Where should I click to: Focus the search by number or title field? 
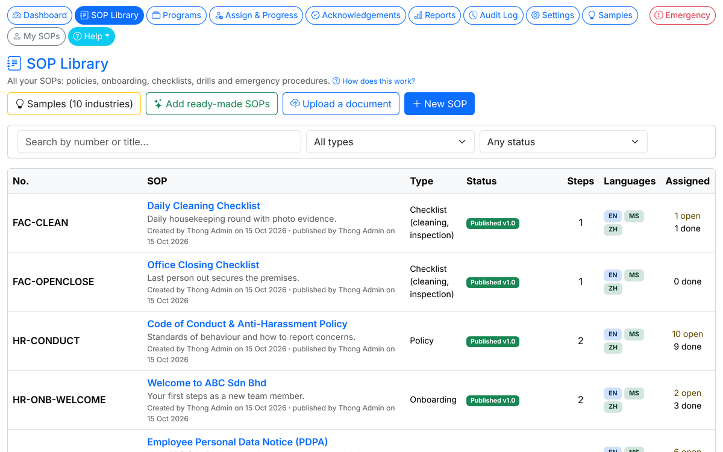pos(159,142)
